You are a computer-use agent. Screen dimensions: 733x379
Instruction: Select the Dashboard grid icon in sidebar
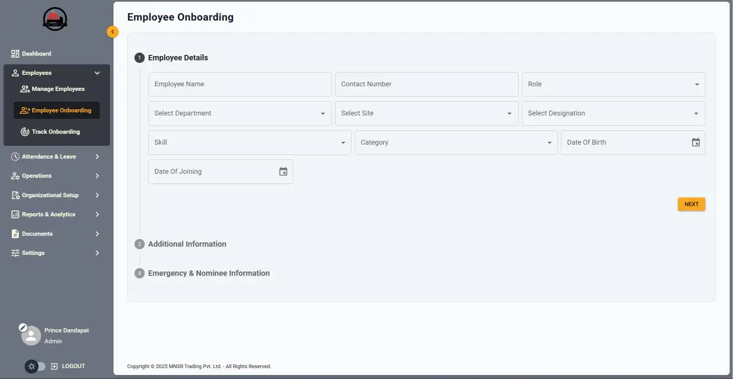tap(15, 53)
